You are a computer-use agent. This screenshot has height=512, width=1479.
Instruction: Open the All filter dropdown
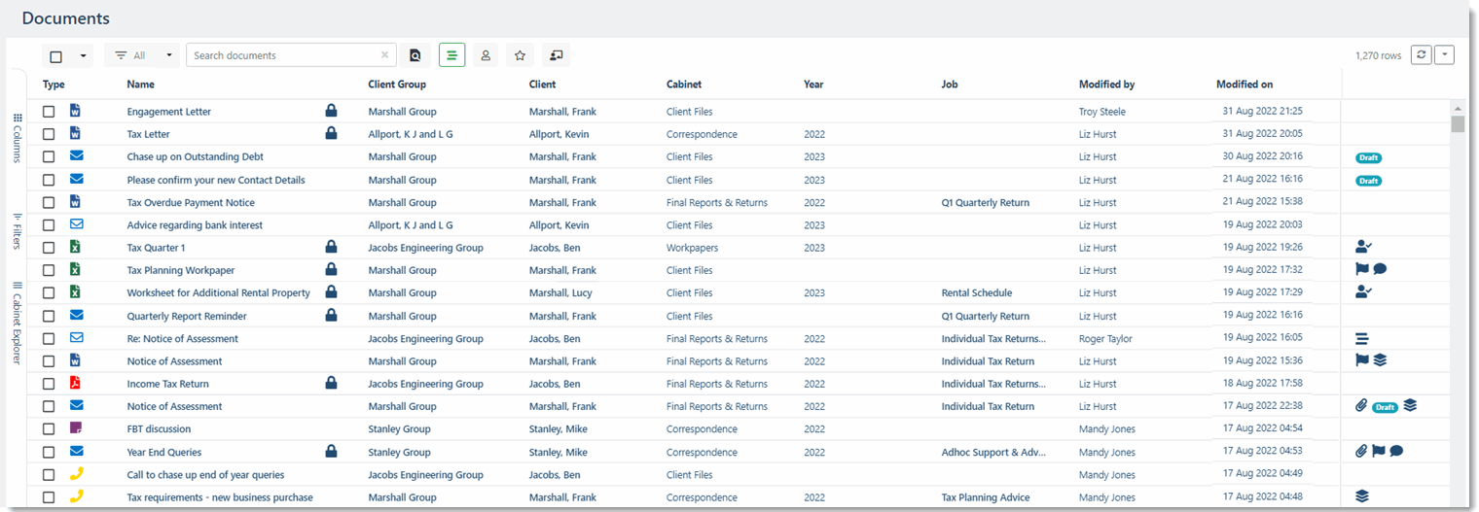tap(142, 55)
